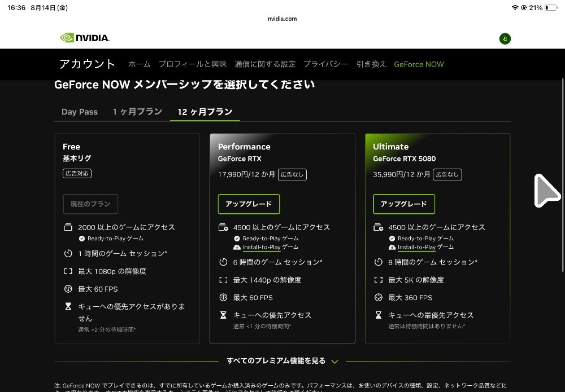The height and width of the screenshot is (392, 565).
Task: Open プロフィールと興味 menu item
Action: point(193,64)
